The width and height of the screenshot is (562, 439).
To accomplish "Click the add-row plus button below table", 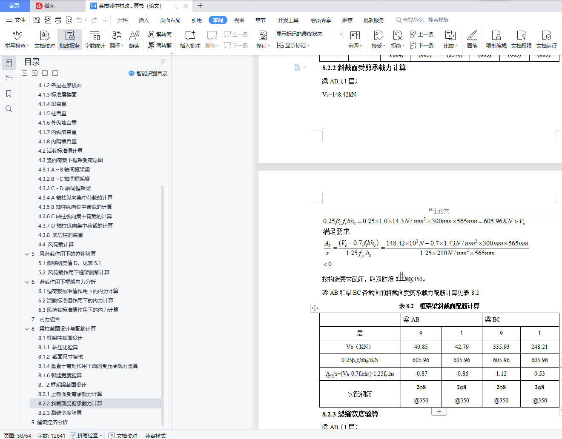I will [439, 411].
